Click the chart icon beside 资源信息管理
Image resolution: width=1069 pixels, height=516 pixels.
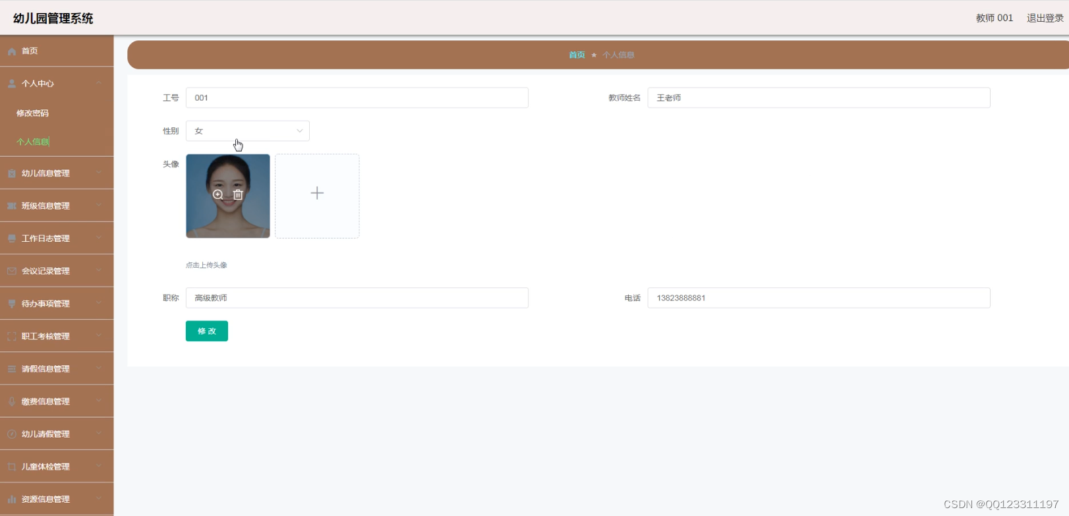[x=12, y=500]
